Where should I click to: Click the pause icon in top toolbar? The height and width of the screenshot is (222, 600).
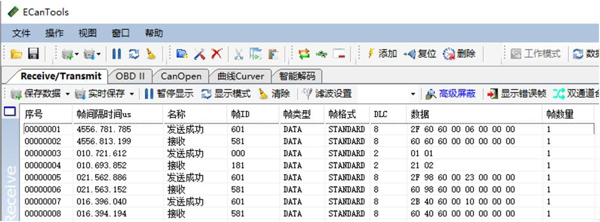[x=117, y=54]
